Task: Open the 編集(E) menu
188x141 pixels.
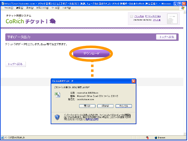Action: pos(19,7)
